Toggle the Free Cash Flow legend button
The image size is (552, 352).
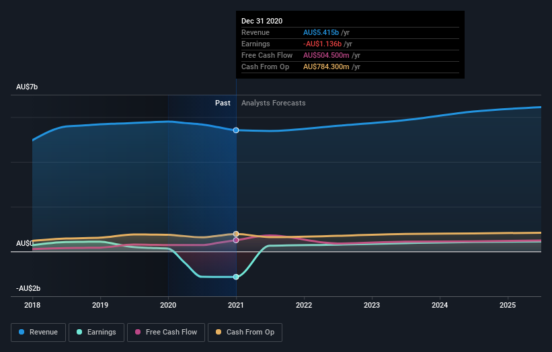(166, 333)
